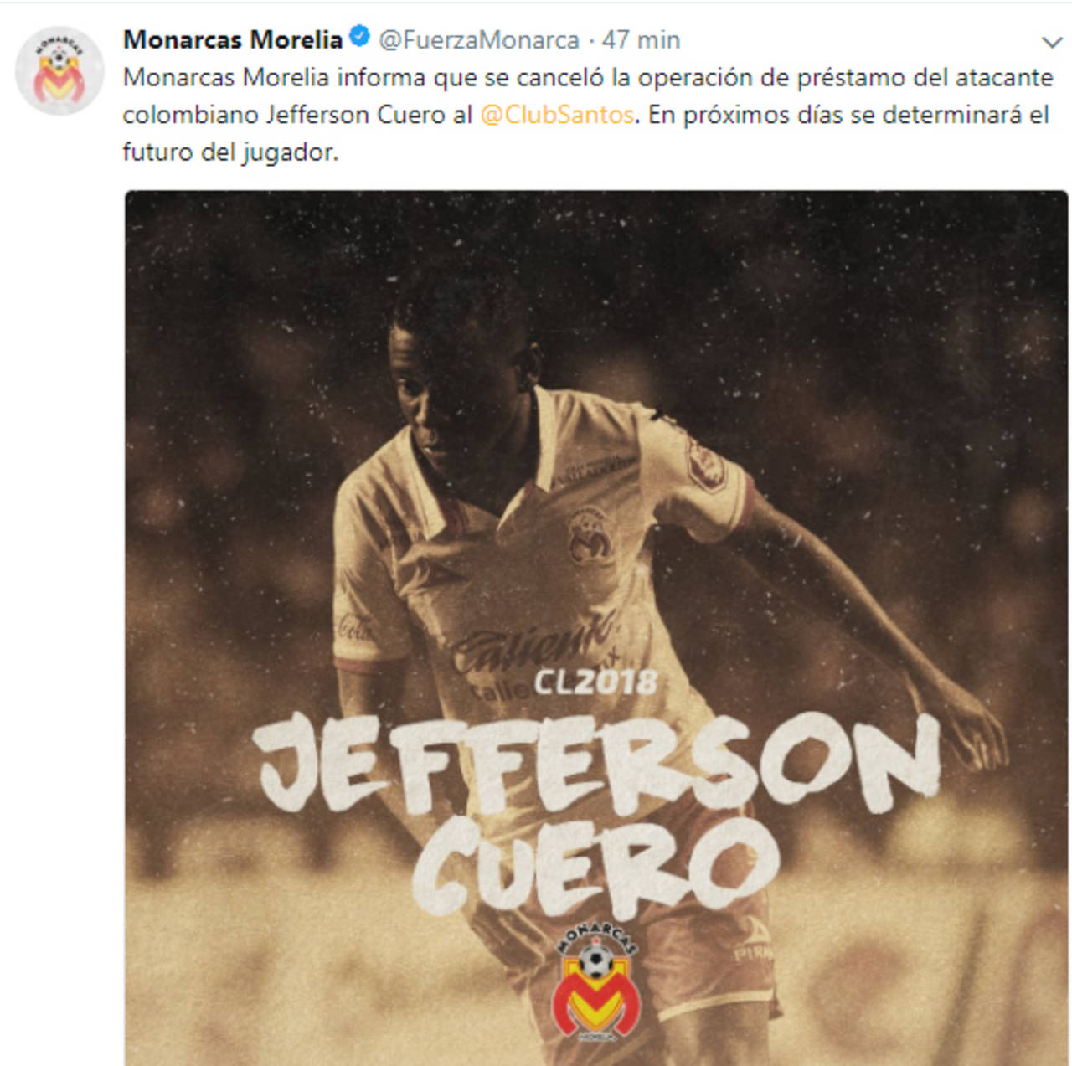The height and width of the screenshot is (1066, 1072).
Task: Click the @ClubSantos mention link
Action: pos(557,115)
